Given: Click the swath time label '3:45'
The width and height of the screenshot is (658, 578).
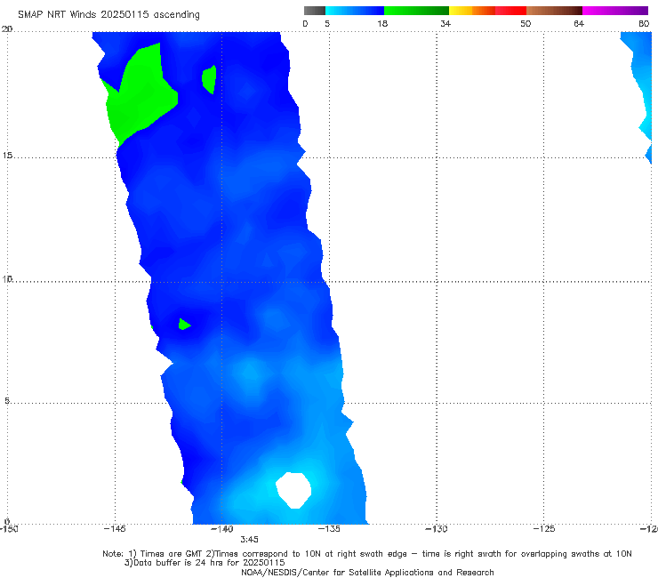Looking at the screenshot, I should [249, 540].
